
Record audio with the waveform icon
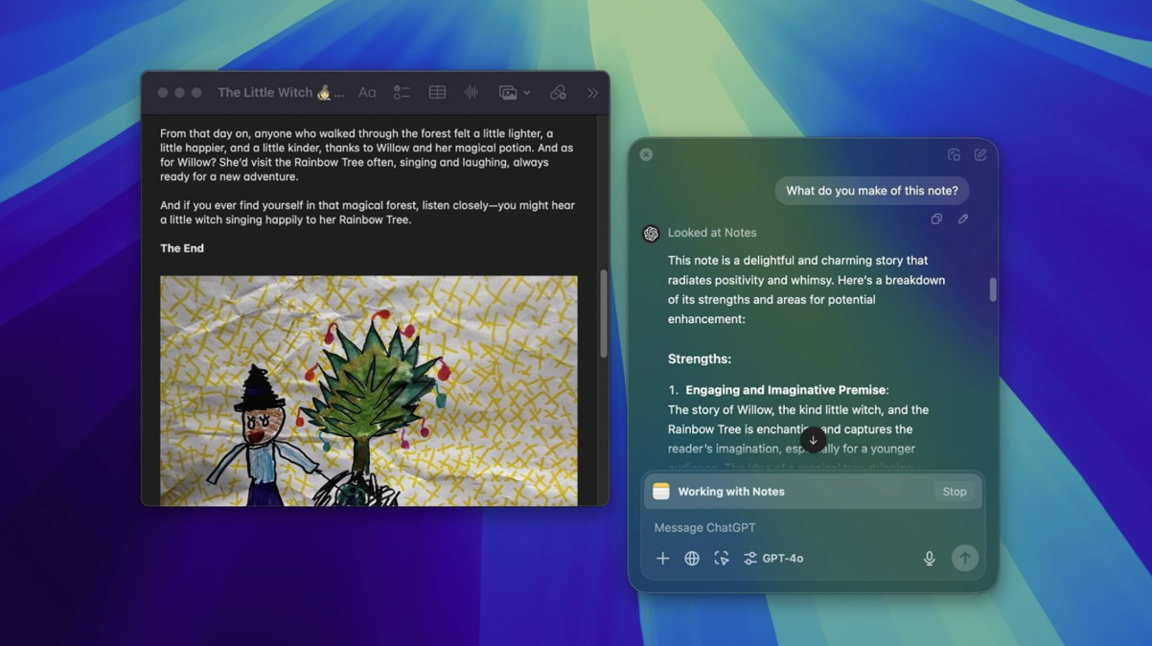(472, 93)
